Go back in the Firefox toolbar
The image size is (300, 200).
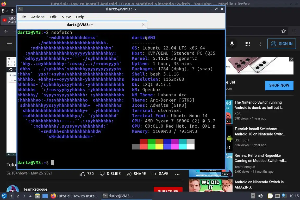(x=6, y=31)
